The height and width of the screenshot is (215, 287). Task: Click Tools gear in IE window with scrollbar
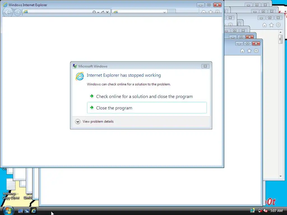tap(278, 25)
